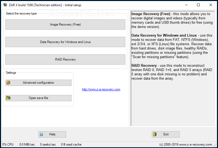
Task: Click the resize grip in status bar corner
Action: tap(215, 145)
